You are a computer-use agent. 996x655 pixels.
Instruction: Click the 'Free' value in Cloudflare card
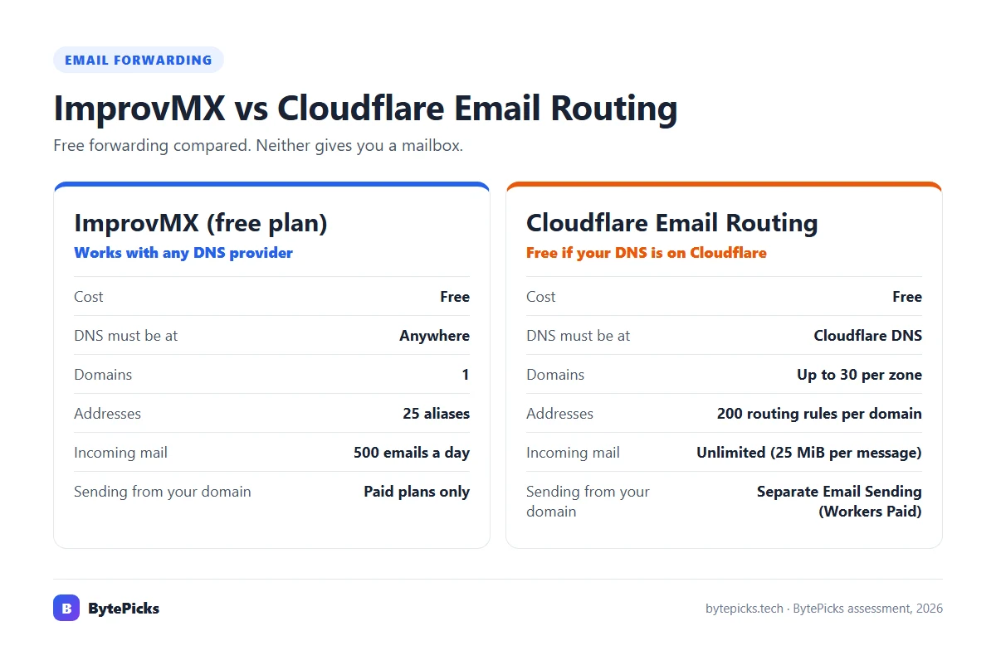907,297
